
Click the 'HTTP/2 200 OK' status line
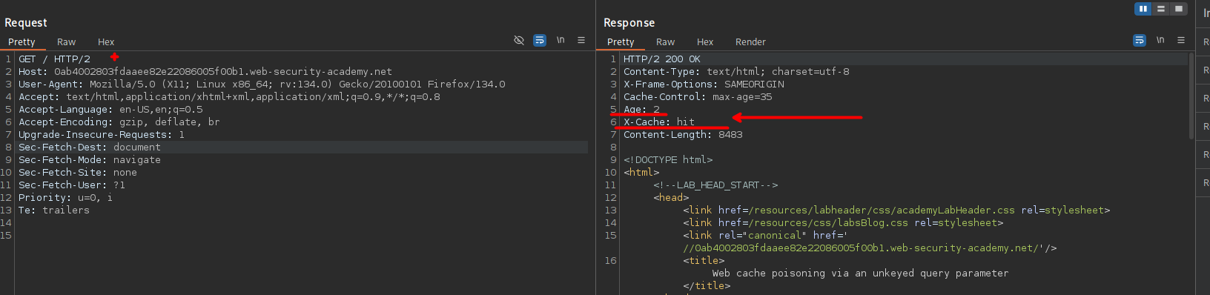click(662, 59)
